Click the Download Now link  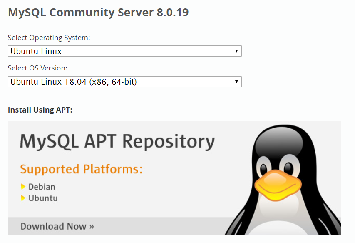click(x=57, y=226)
